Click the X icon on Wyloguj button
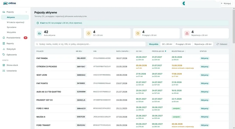The image size is (235, 129). point(222,3)
